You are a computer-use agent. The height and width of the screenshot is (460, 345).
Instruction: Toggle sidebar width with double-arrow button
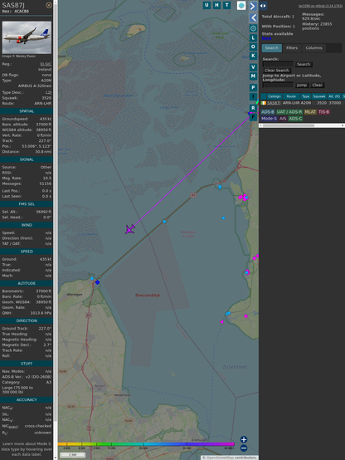[263, 6]
